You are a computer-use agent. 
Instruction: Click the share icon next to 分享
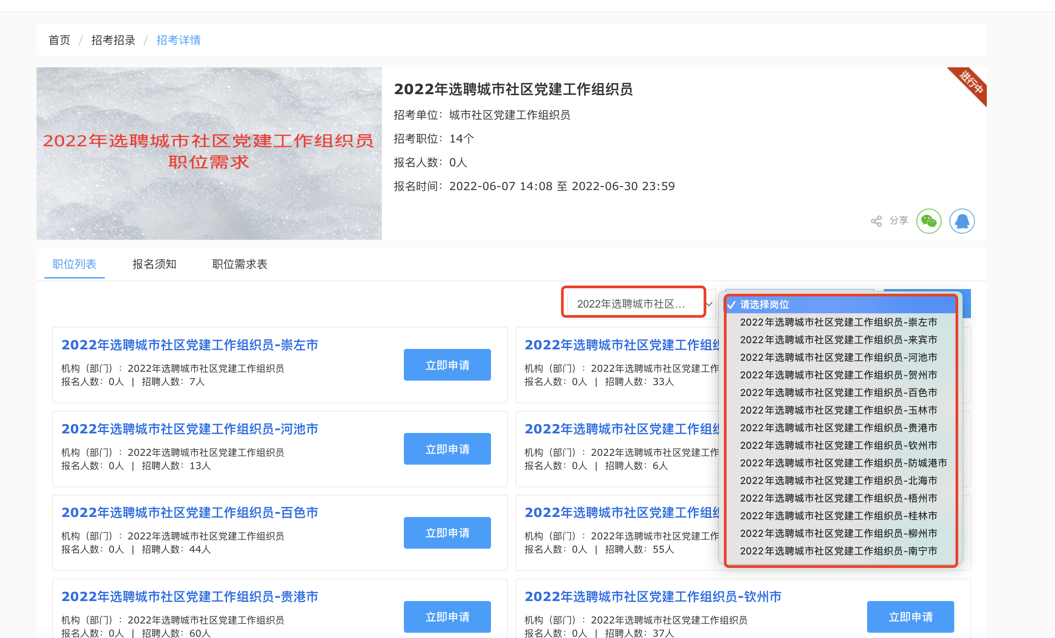pos(876,221)
